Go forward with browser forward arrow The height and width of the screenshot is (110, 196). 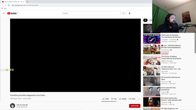pos(6,5)
